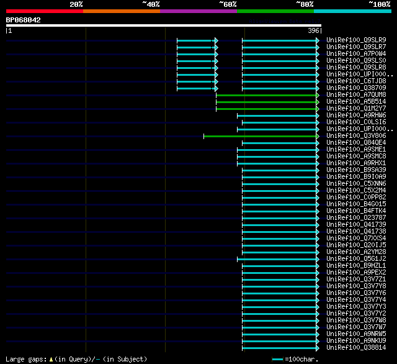Open hit UniRef100_C5XNN6

(x=356, y=184)
